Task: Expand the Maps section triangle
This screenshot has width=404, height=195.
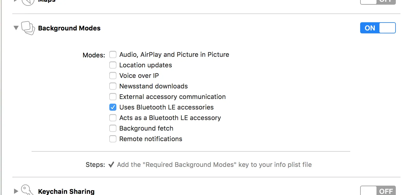Action: point(16,1)
